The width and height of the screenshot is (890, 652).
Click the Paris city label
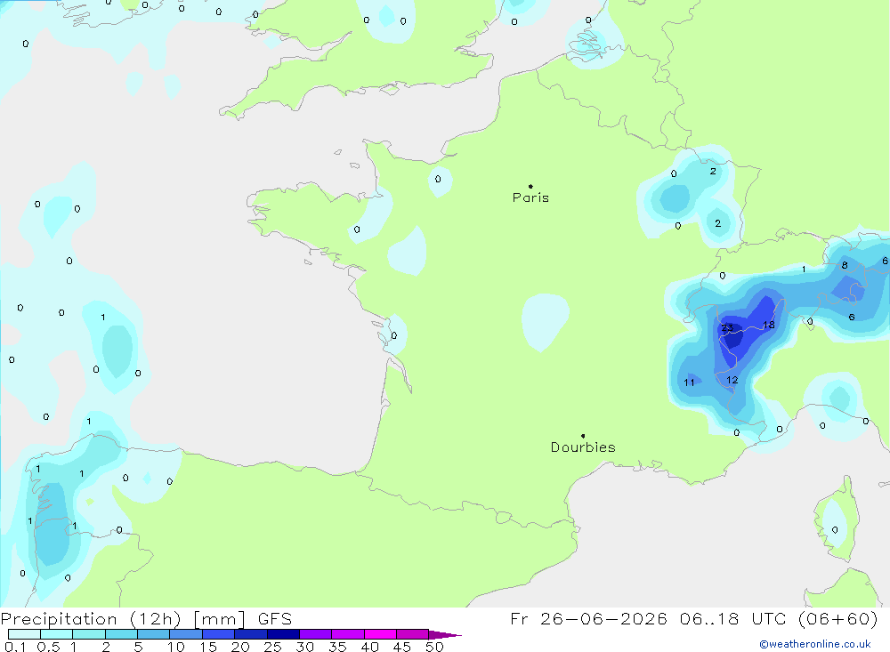pos(530,197)
